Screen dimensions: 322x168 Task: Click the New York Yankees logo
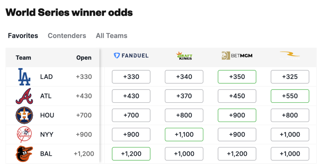click(x=24, y=135)
